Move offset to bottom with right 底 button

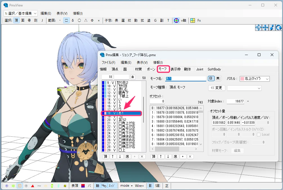click(x=175, y=157)
